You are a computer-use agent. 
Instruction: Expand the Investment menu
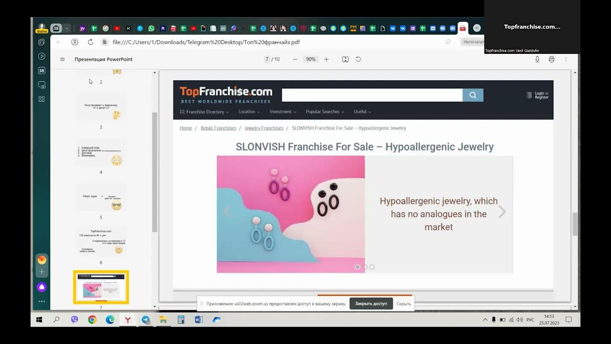point(283,112)
